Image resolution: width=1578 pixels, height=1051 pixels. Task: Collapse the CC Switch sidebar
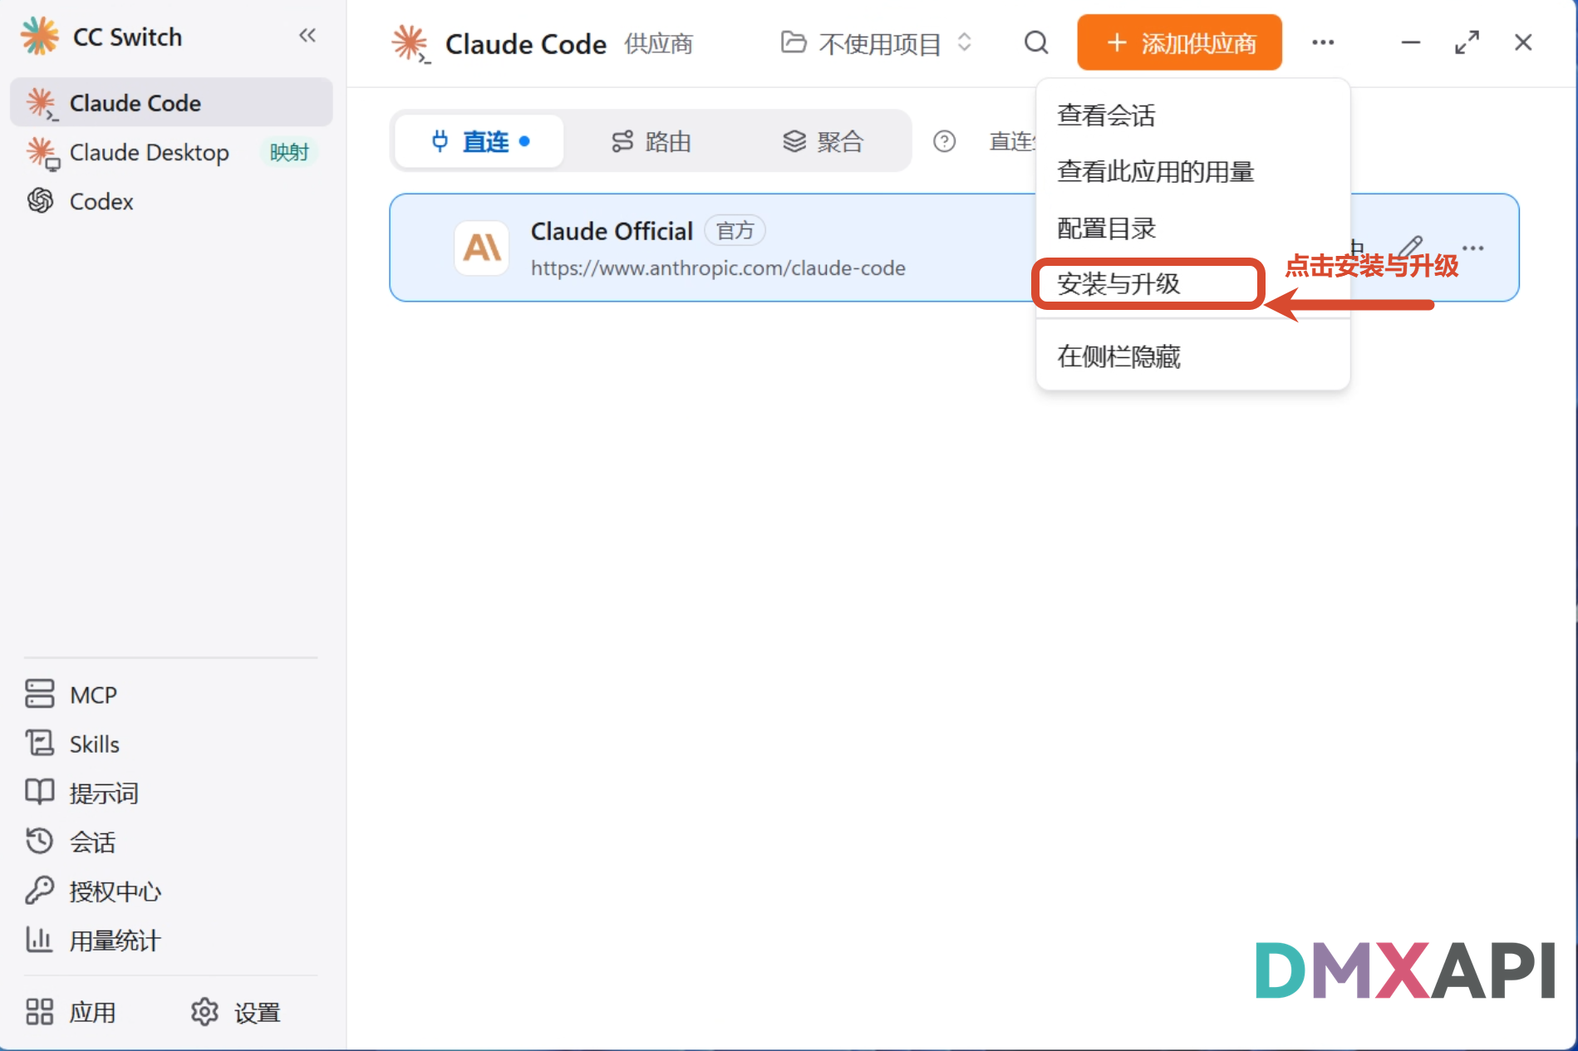[307, 36]
